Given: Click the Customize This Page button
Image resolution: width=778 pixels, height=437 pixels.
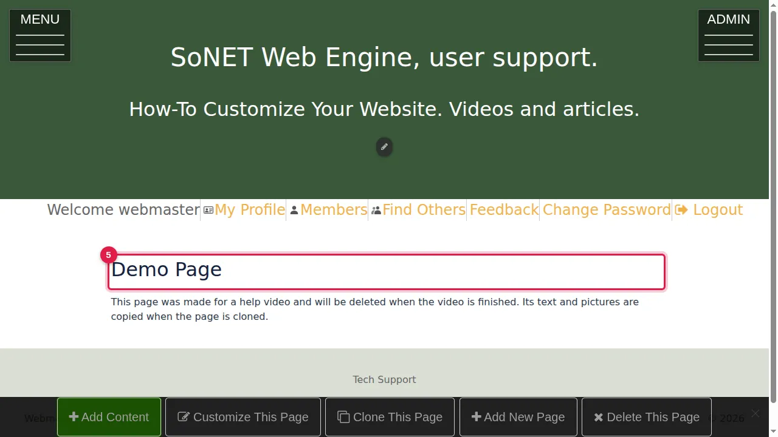Looking at the screenshot, I should [x=243, y=417].
